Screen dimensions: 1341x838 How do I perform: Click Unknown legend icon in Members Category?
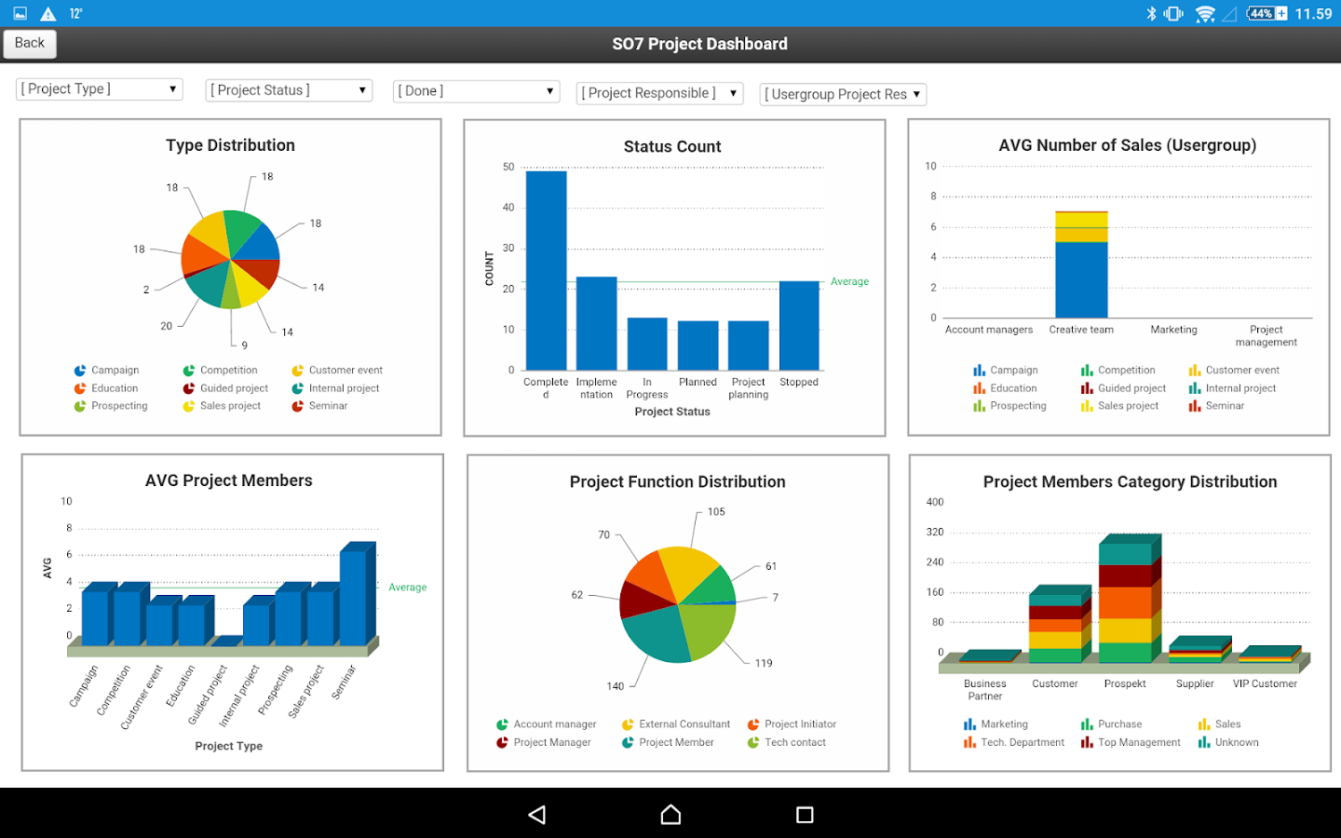click(x=1204, y=742)
